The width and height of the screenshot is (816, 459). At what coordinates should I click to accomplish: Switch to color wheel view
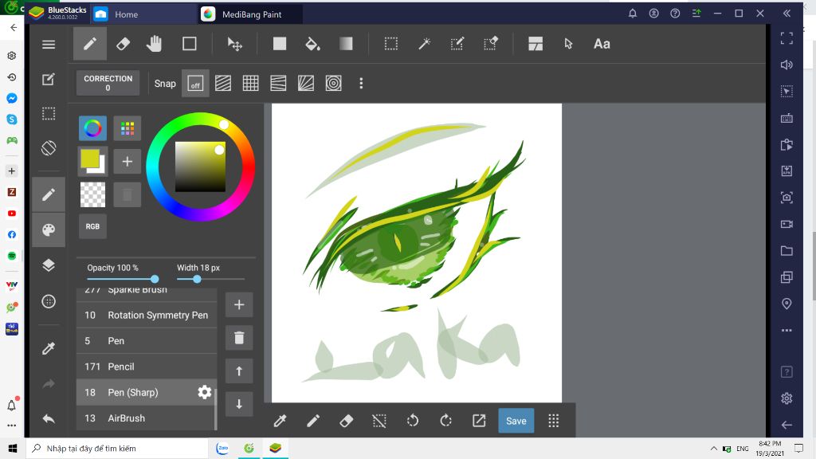[x=92, y=128]
